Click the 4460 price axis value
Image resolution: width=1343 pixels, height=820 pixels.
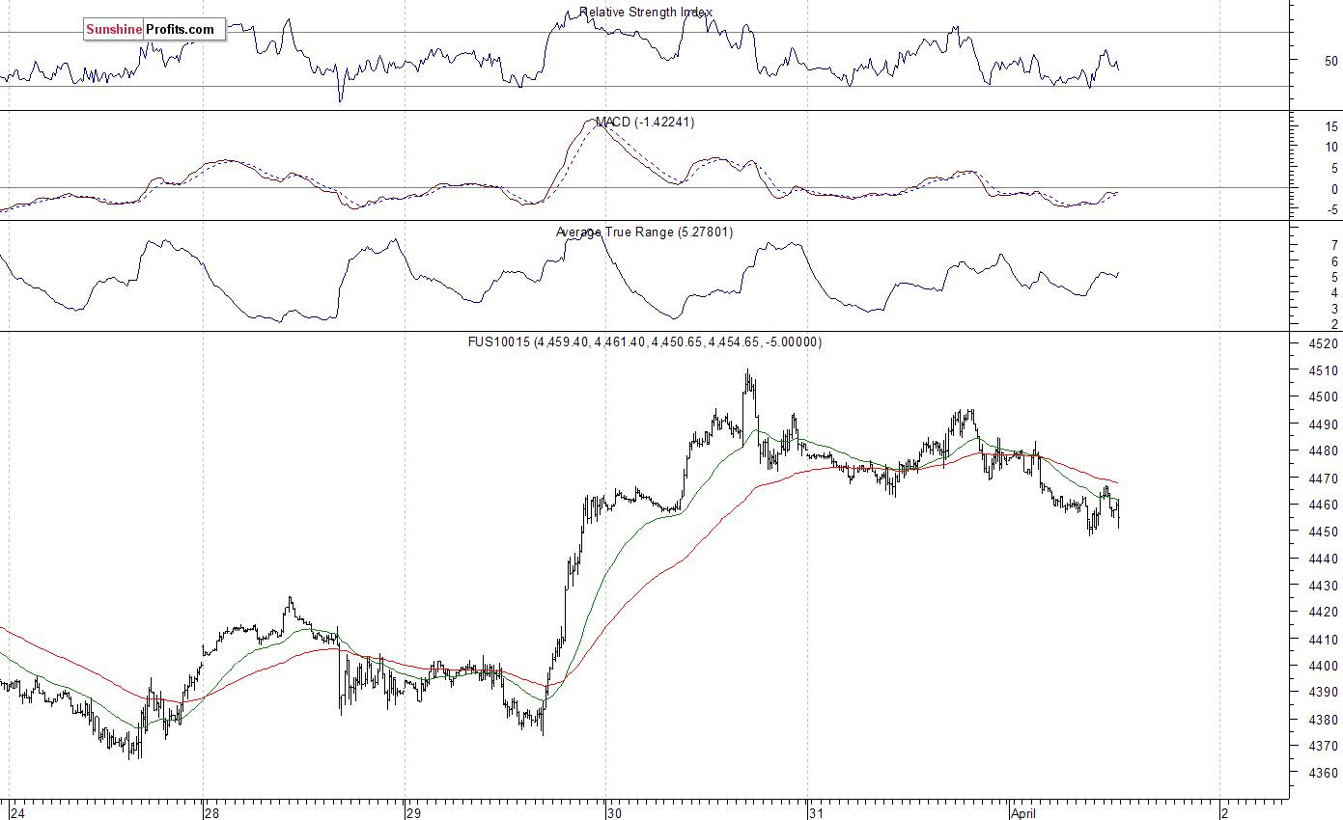[x=1322, y=506]
